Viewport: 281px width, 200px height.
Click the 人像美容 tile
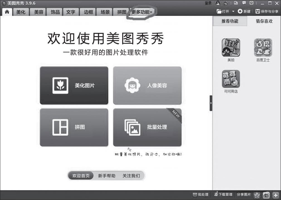[147, 85]
